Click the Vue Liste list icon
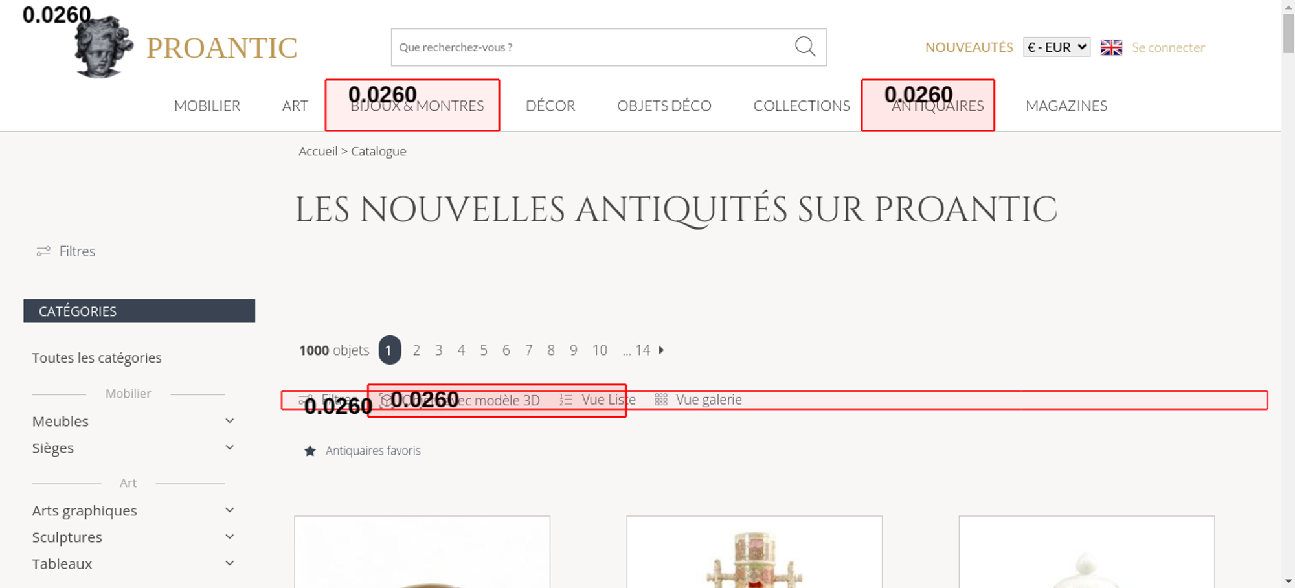 (566, 400)
